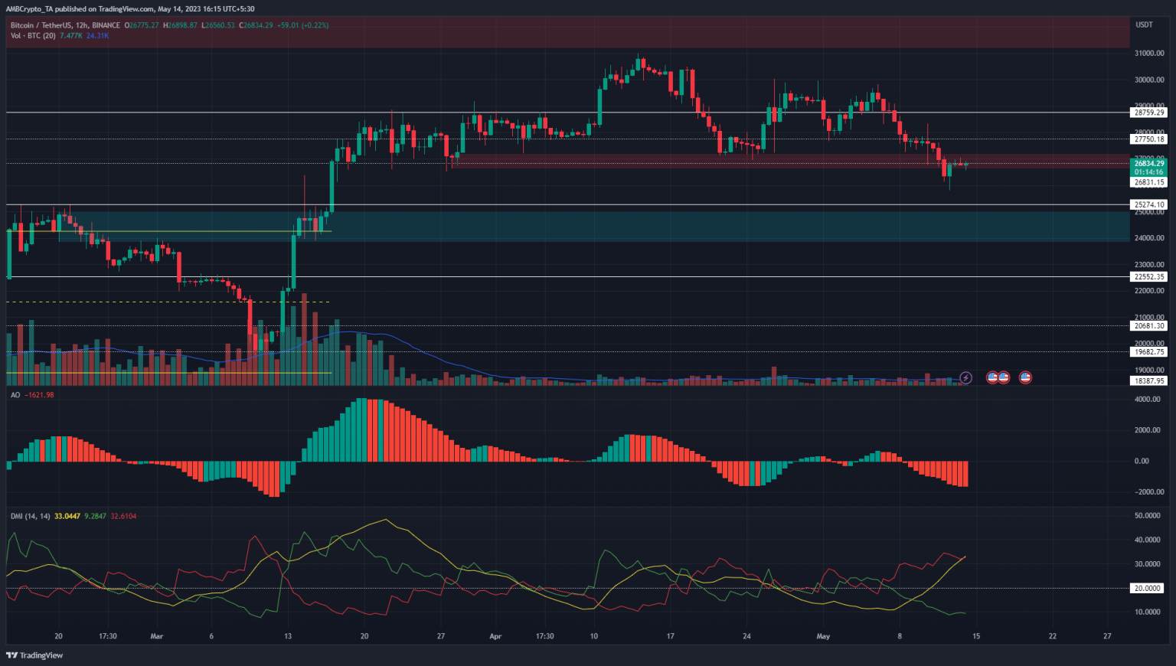Click TradingView.com in the header attribution text
This screenshot has width=1176, height=666.
(122, 8)
